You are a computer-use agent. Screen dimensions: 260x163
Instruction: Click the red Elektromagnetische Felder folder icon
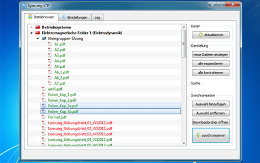pos(38,33)
